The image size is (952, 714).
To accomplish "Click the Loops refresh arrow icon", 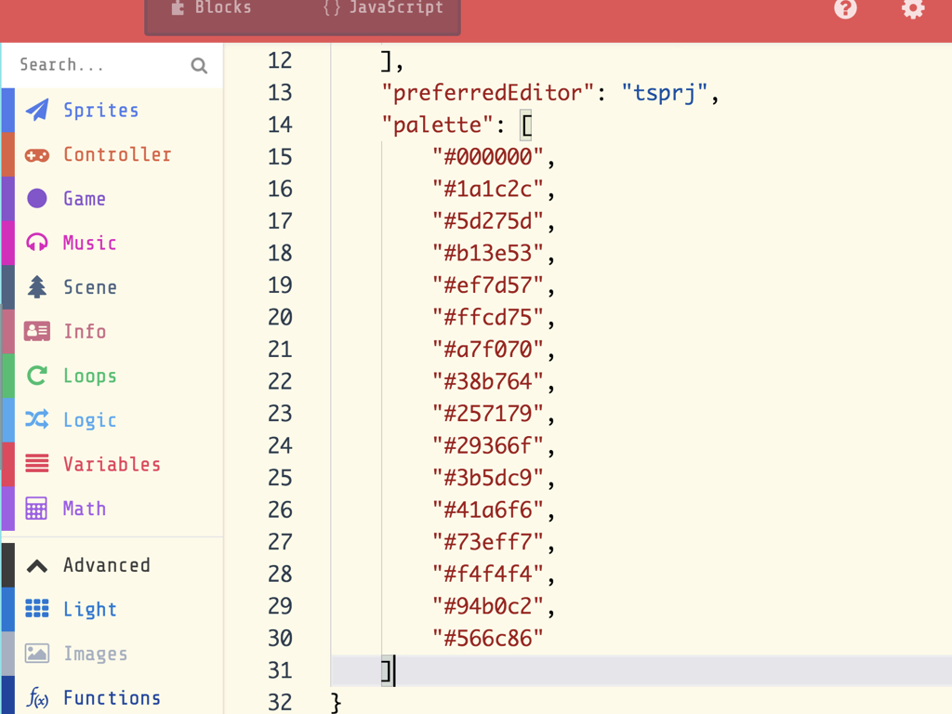I will pyautogui.click(x=37, y=376).
